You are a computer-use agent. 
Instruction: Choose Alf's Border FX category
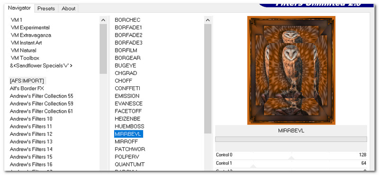pyautogui.click(x=27, y=88)
